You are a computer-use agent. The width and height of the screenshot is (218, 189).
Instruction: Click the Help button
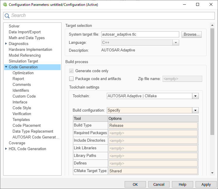(x=182, y=184)
